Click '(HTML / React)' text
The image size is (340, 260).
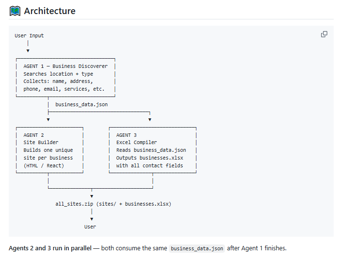coord(44,166)
